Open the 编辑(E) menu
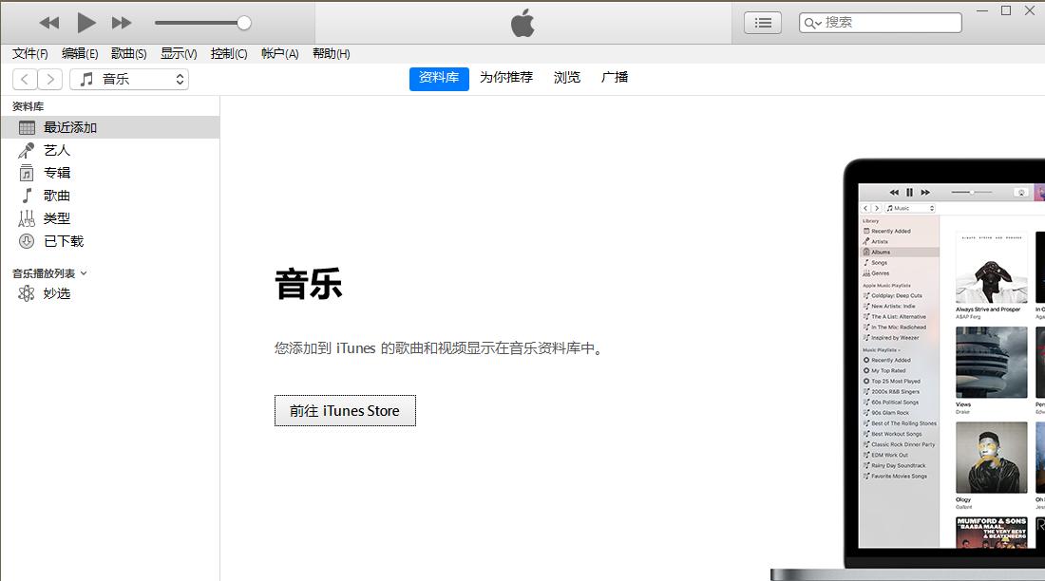This screenshot has height=581, width=1045. click(x=80, y=53)
